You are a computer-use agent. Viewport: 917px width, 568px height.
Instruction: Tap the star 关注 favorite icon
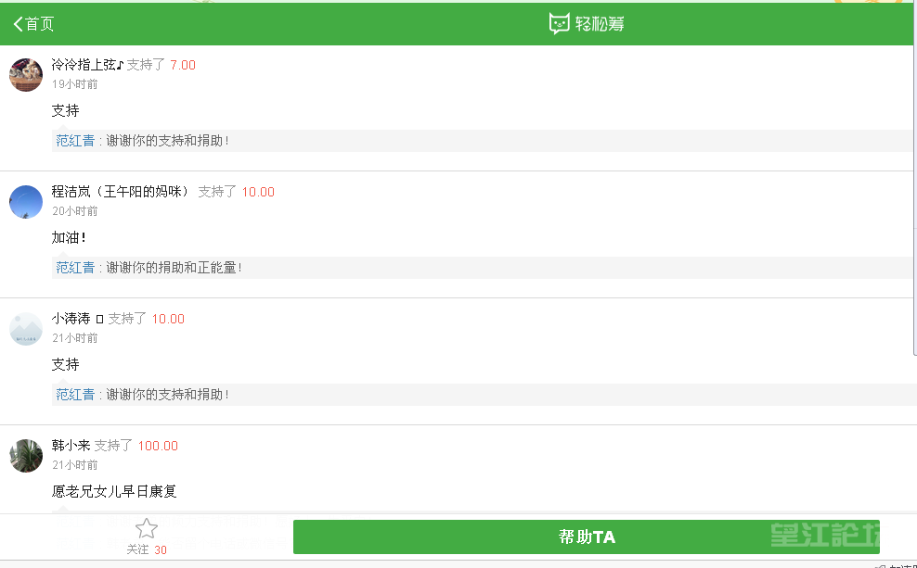coord(147,529)
